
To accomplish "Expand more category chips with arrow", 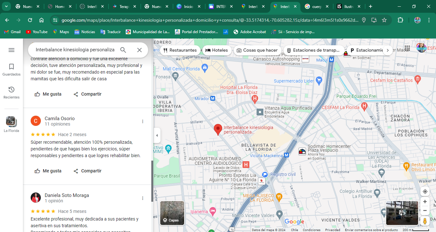I will pos(388,50).
